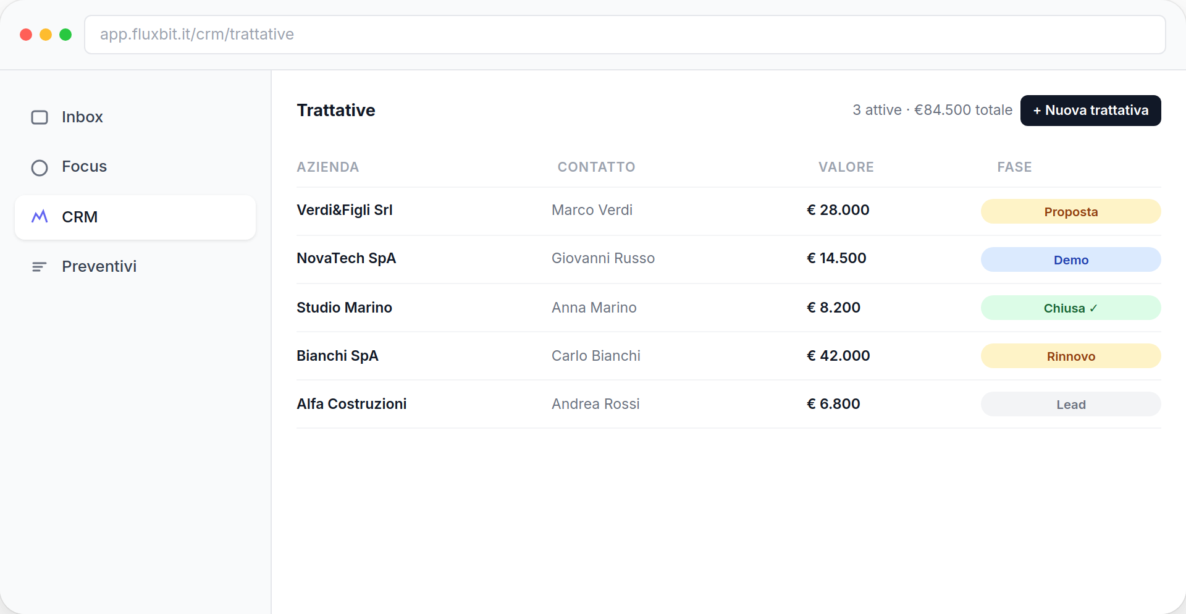Click the Rinnovo badge for Bianchi SpA

(x=1070, y=356)
